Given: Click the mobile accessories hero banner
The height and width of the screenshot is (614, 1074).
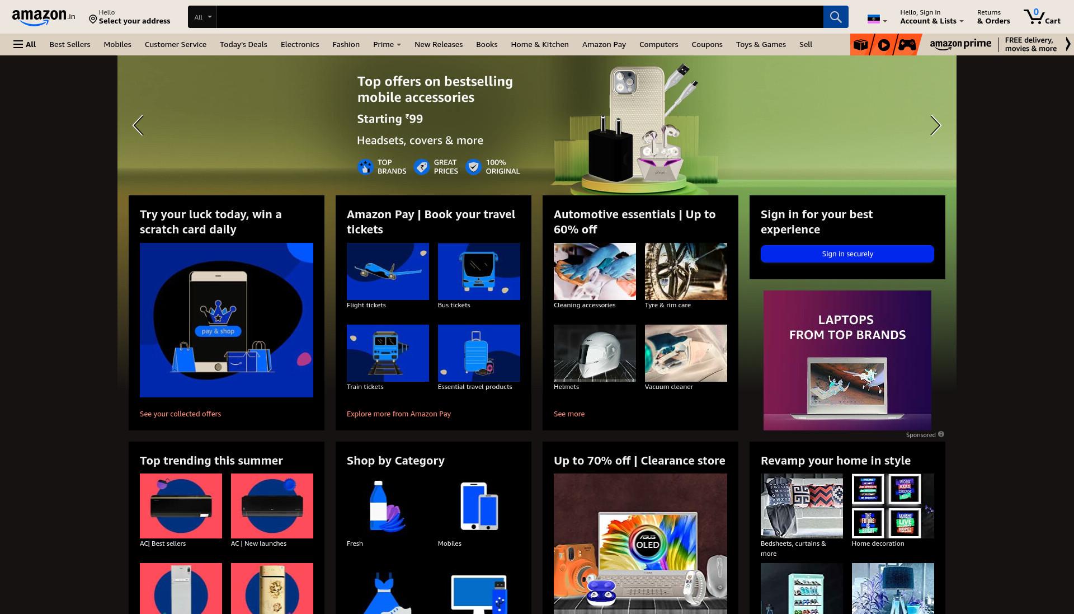Looking at the screenshot, I should [x=537, y=125].
